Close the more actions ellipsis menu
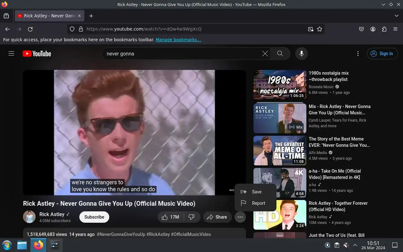Viewport: 403px width, 252px height. [x=240, y=217]
